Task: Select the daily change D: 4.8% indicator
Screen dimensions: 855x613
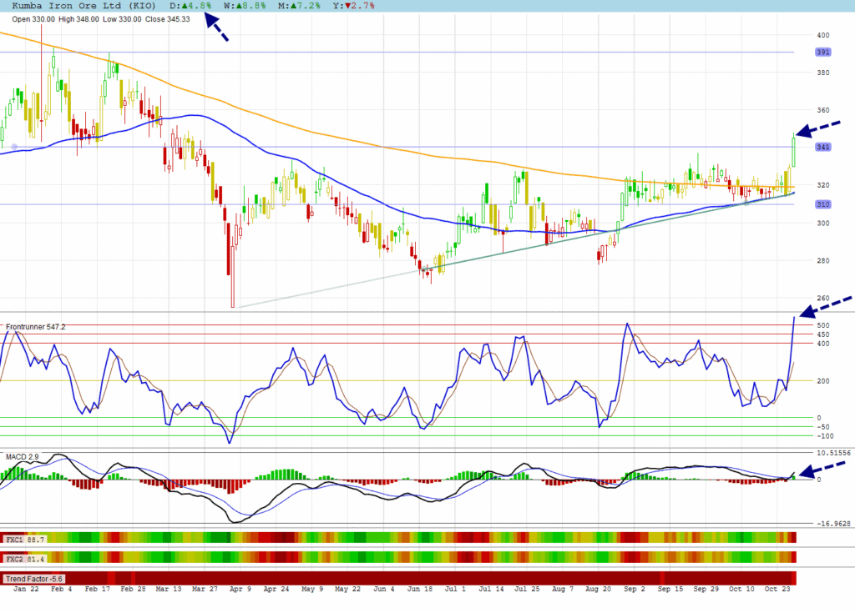Action: point(190,5)
